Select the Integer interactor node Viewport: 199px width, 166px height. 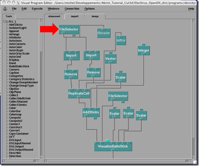[144, 50]
